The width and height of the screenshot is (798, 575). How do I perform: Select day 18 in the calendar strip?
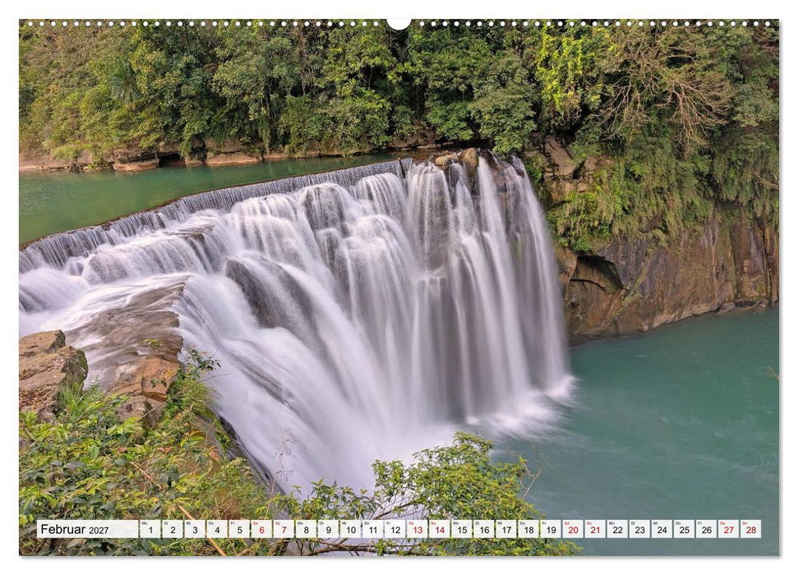click(x=528, y=529)
